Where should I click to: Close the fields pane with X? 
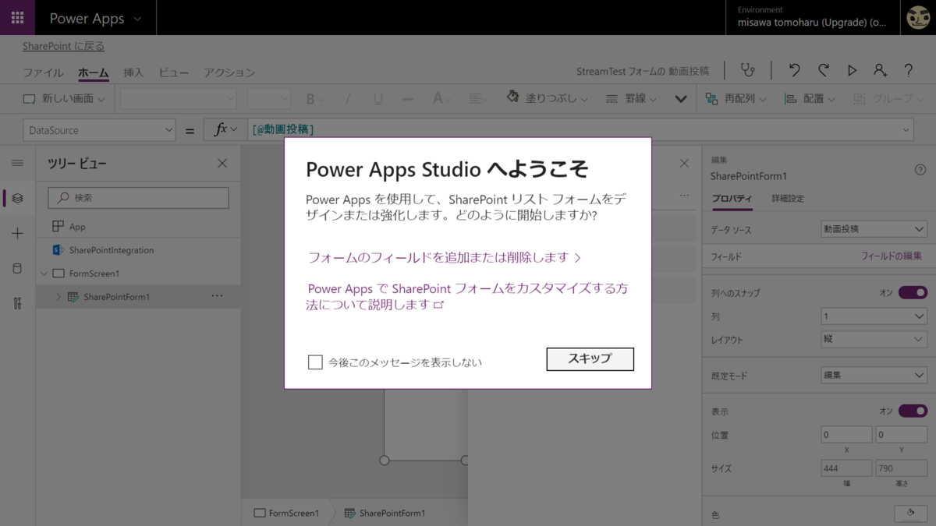685,163
